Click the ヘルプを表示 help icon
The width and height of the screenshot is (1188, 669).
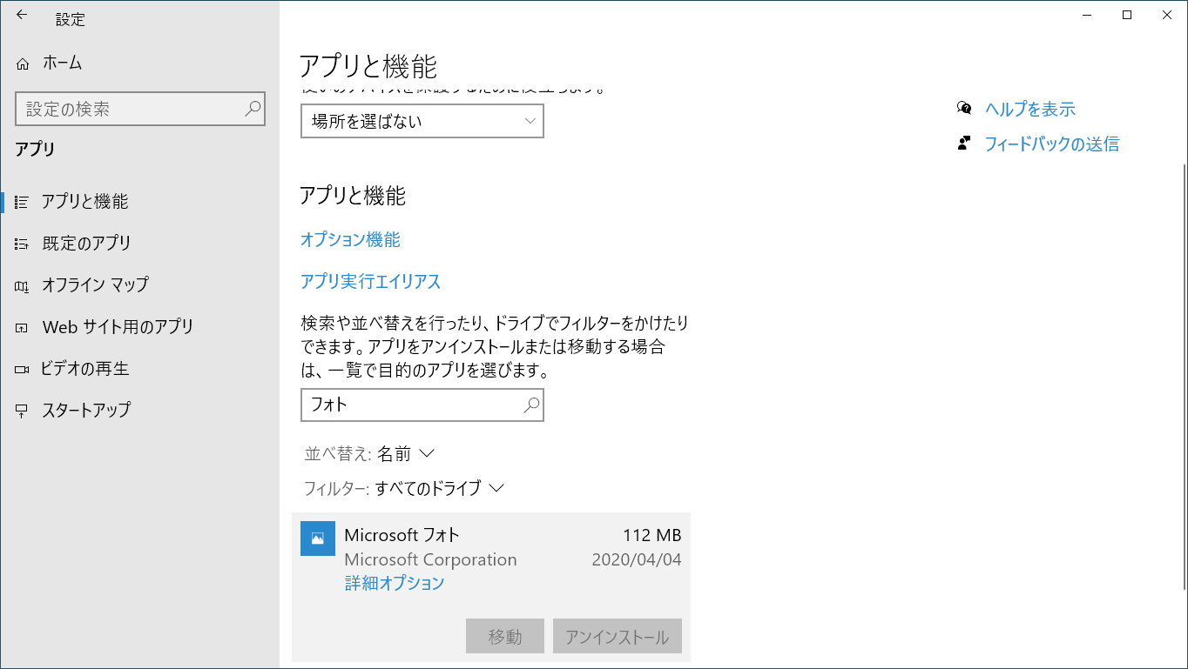coord(964,108)
